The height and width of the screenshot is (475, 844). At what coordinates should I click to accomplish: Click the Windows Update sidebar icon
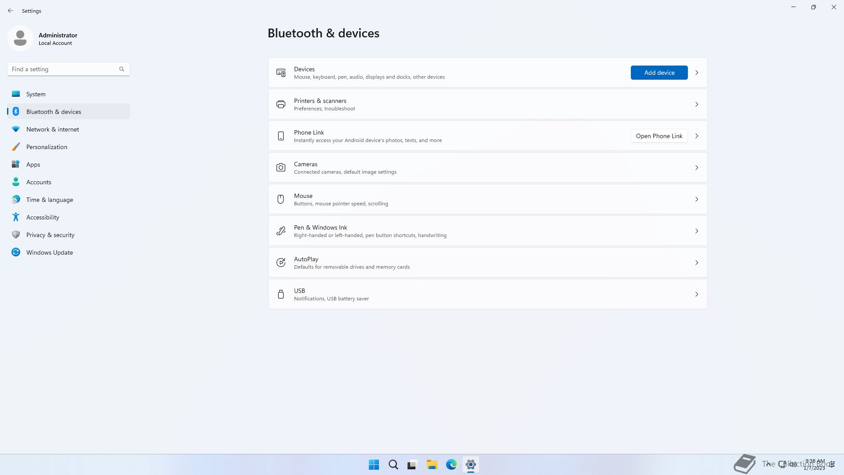pyautogui.click(x=16, y=252)
